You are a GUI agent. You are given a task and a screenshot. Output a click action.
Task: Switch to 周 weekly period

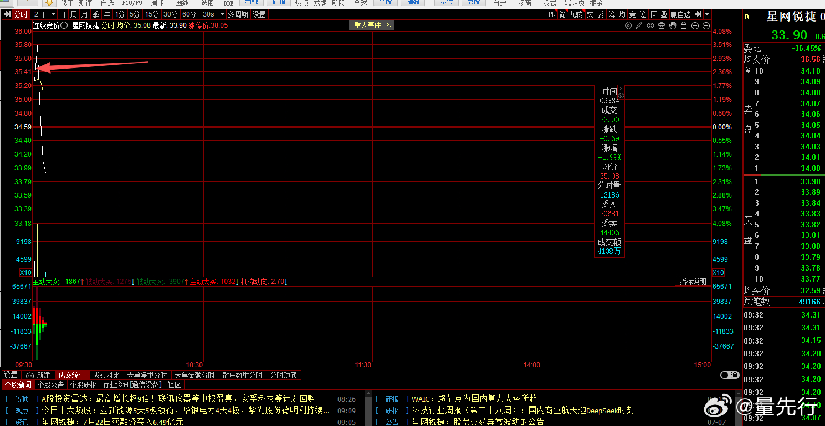click(x=73, y=14)
